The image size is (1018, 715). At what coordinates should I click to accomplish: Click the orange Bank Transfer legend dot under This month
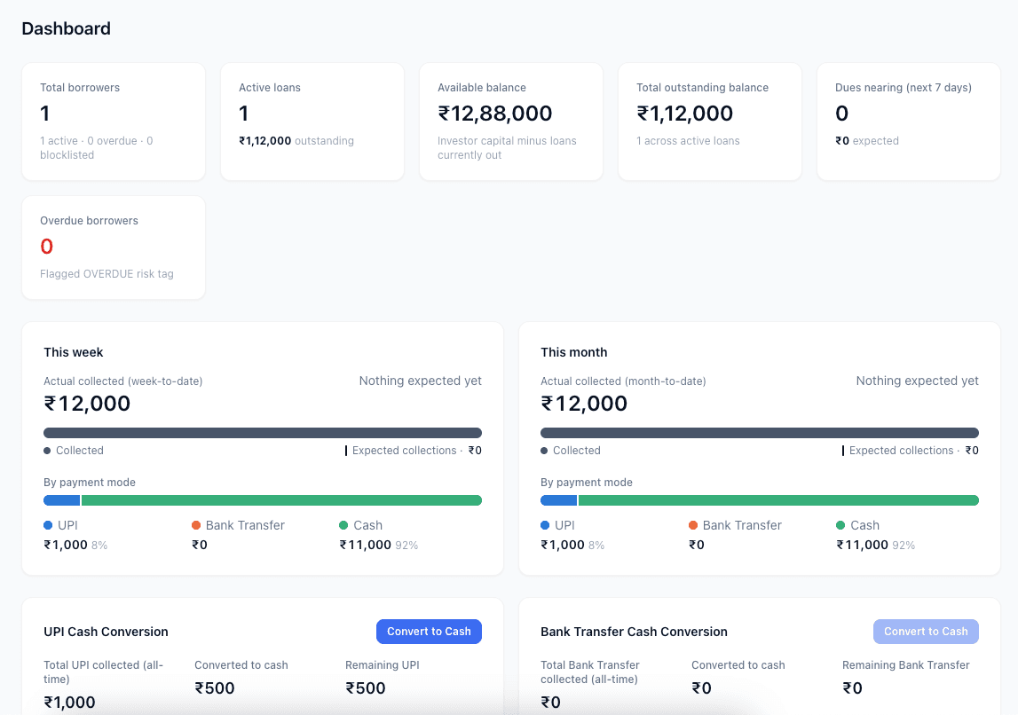693,525
